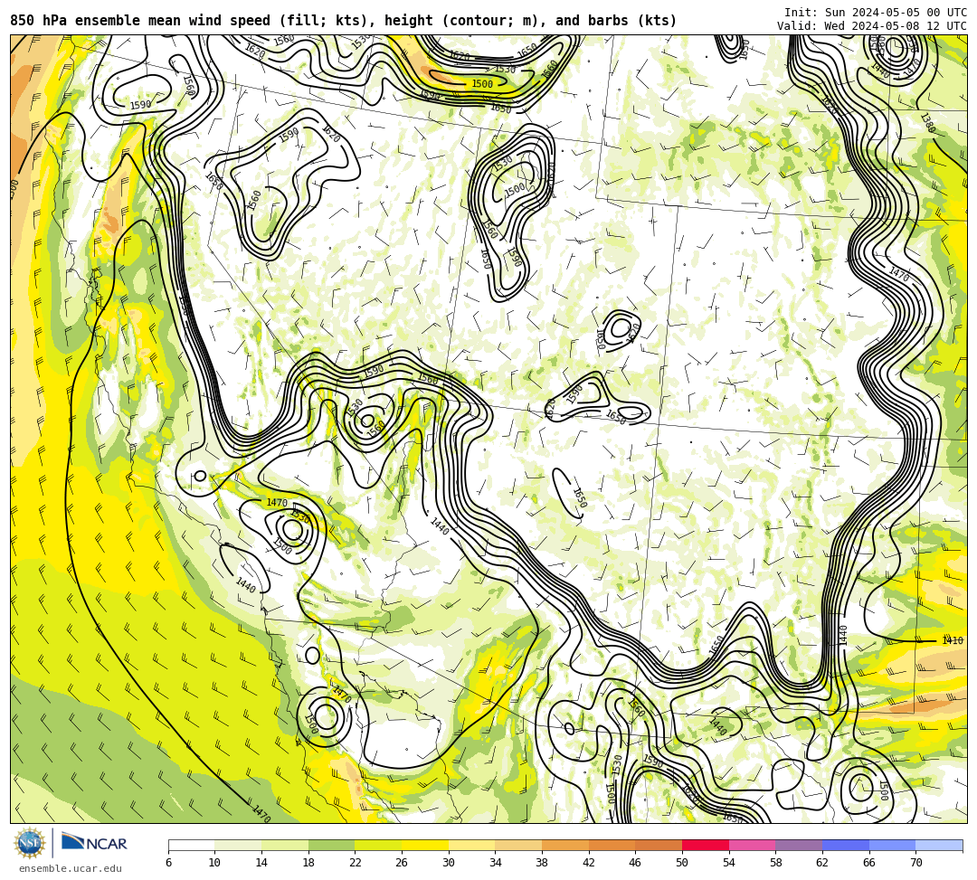Click the NSF logo seal
Viewport: 977px width, 880px height.
pos(29,843)
